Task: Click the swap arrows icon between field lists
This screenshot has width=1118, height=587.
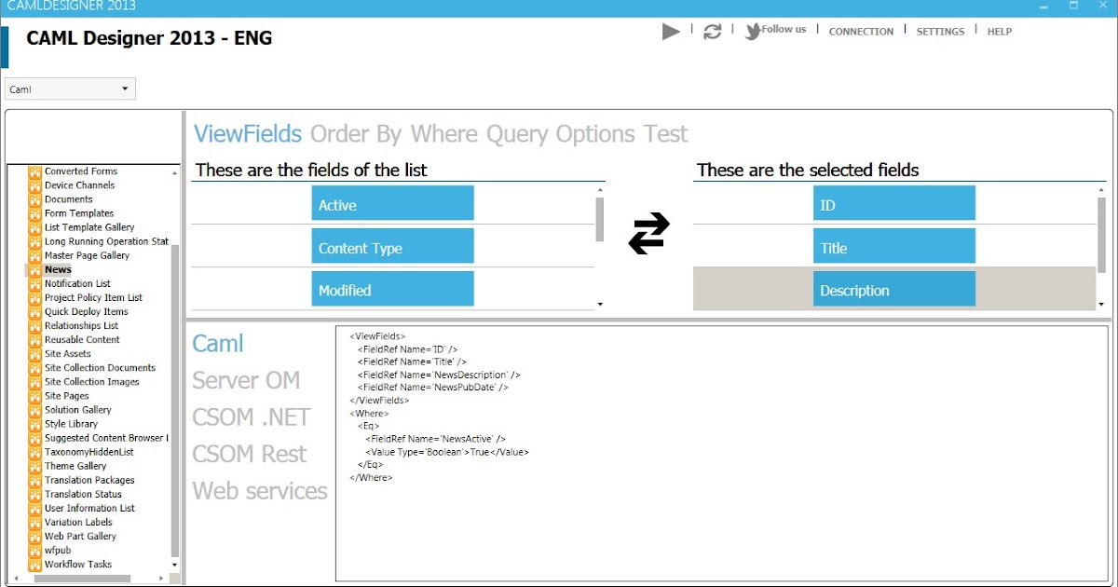Action: point(650,233)
